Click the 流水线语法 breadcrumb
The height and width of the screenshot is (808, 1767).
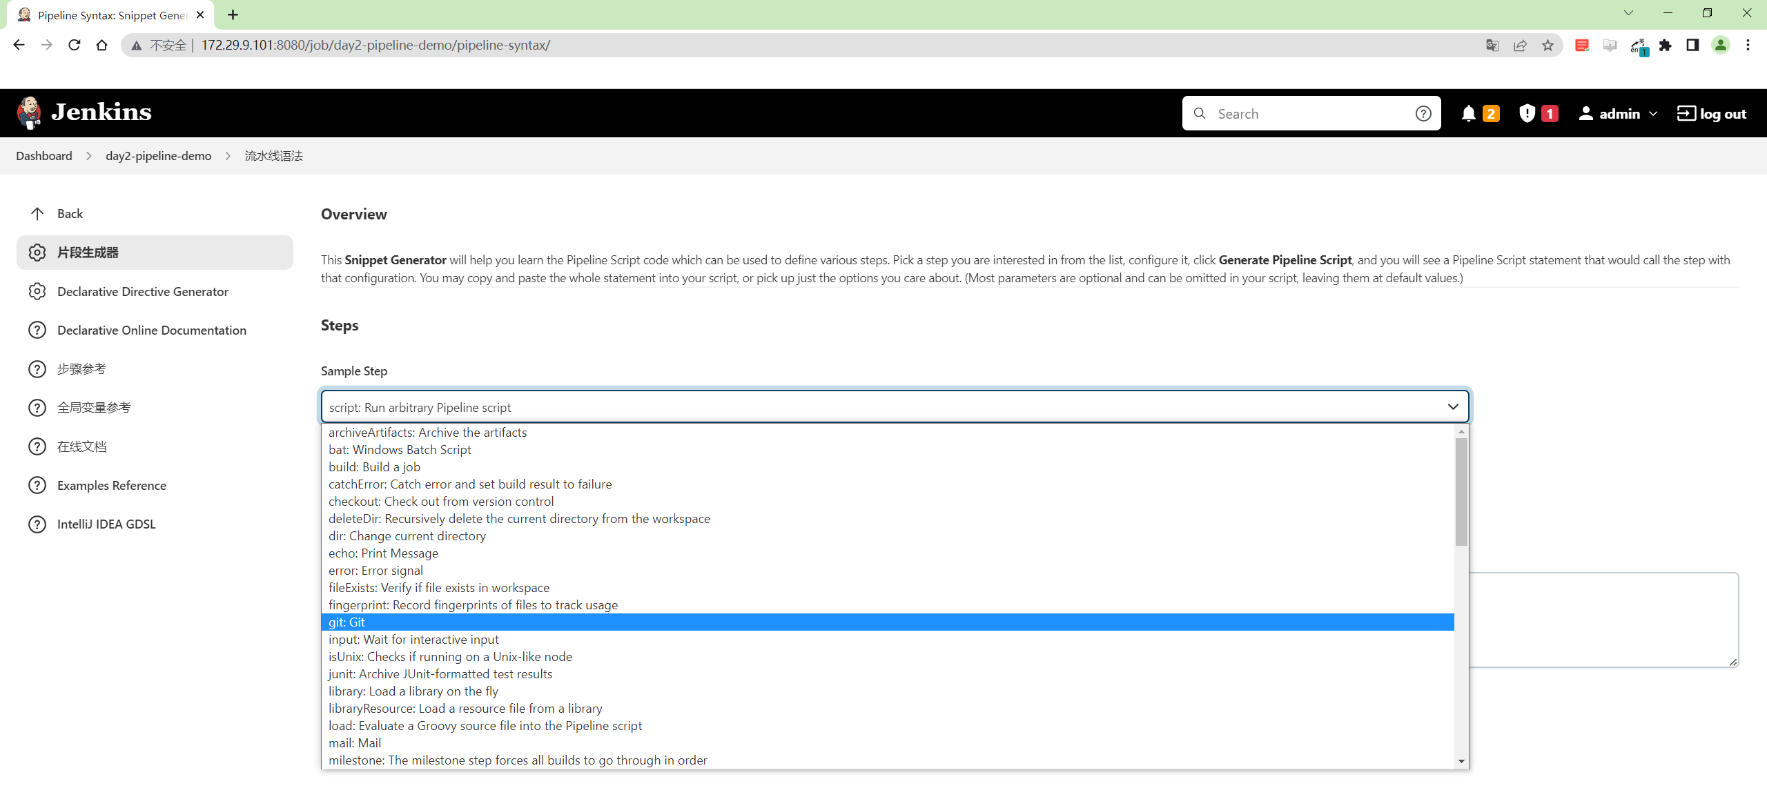[274, 156]
